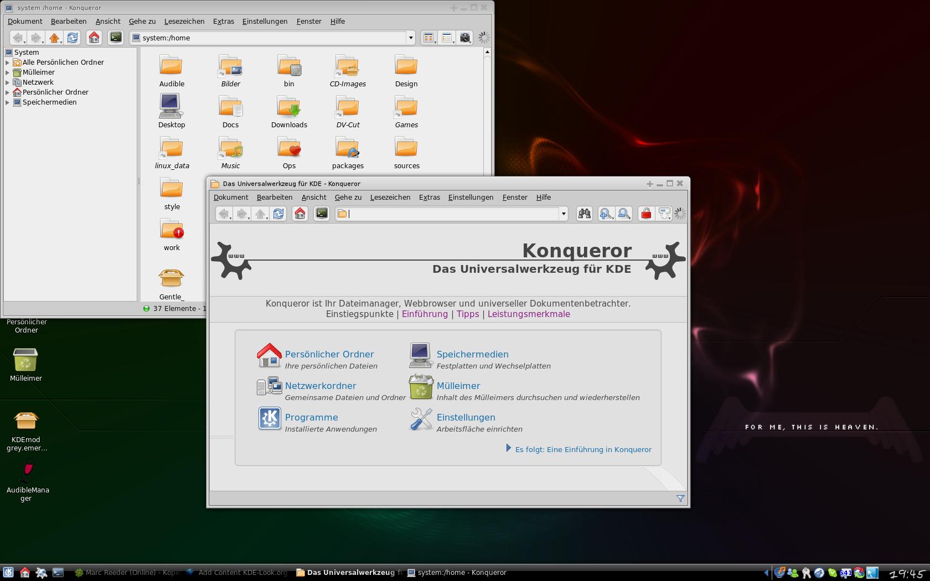Viewport: 930px width, 581px height.
Task: Click the Netzwerkordner link
Action: point(321,386)
